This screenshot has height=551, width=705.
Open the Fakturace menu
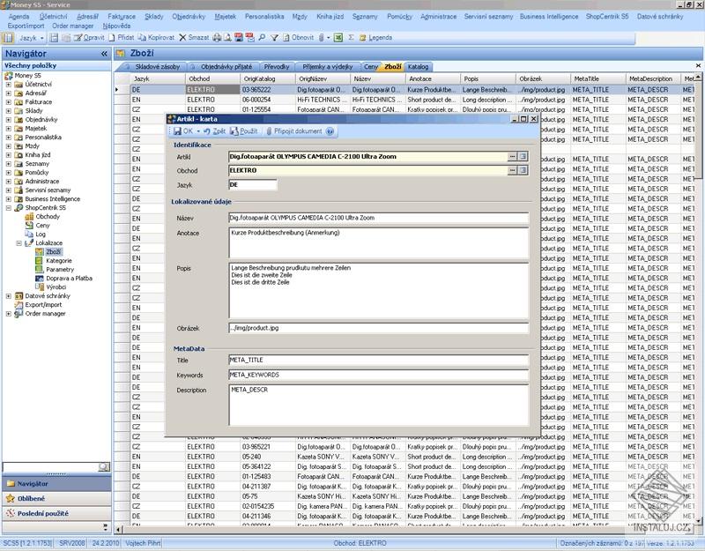122,17
